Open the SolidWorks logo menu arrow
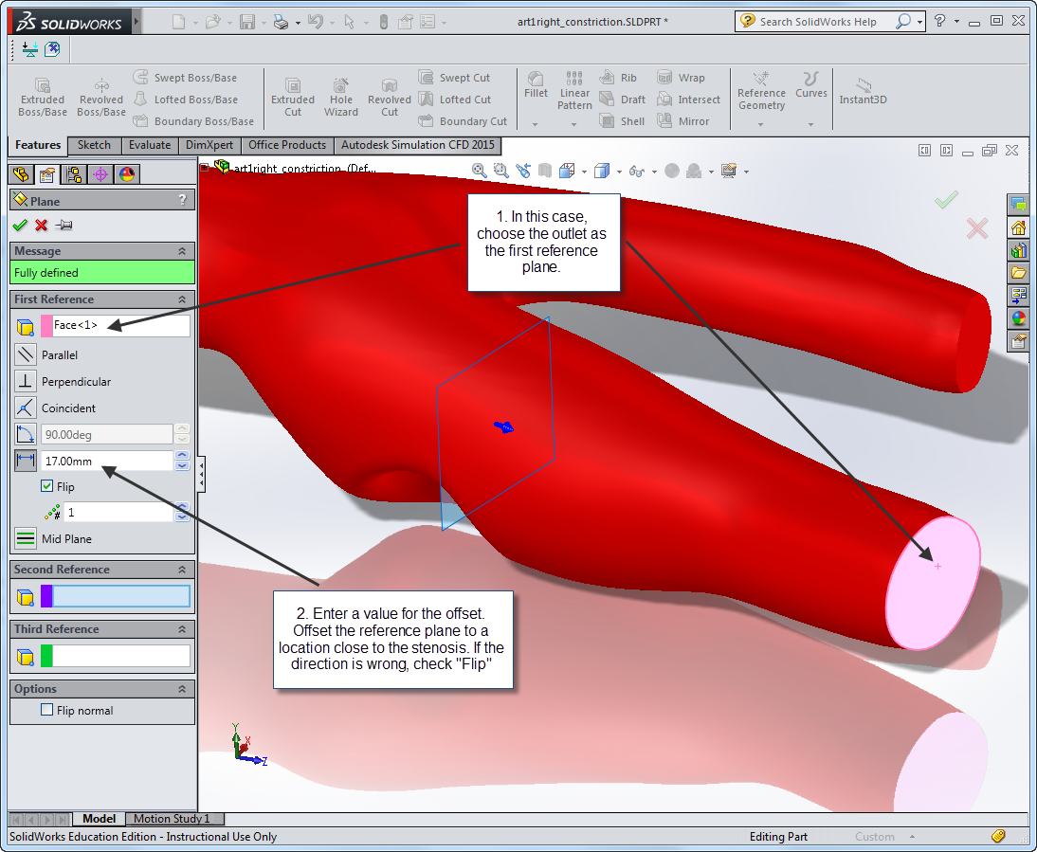The image size is (1037, 852). [x=136, y=22]
